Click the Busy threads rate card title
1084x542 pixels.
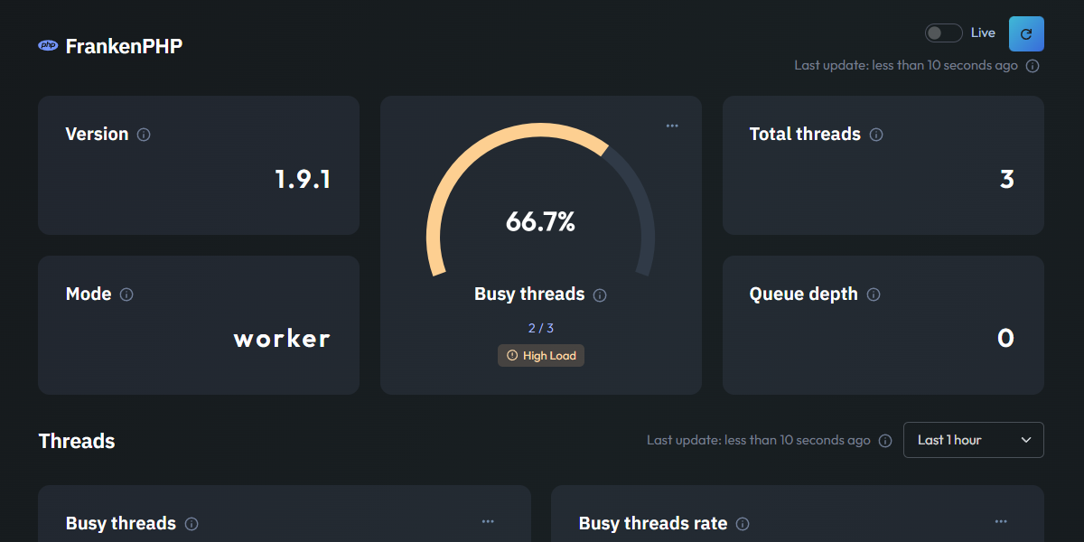coord(653,524)
